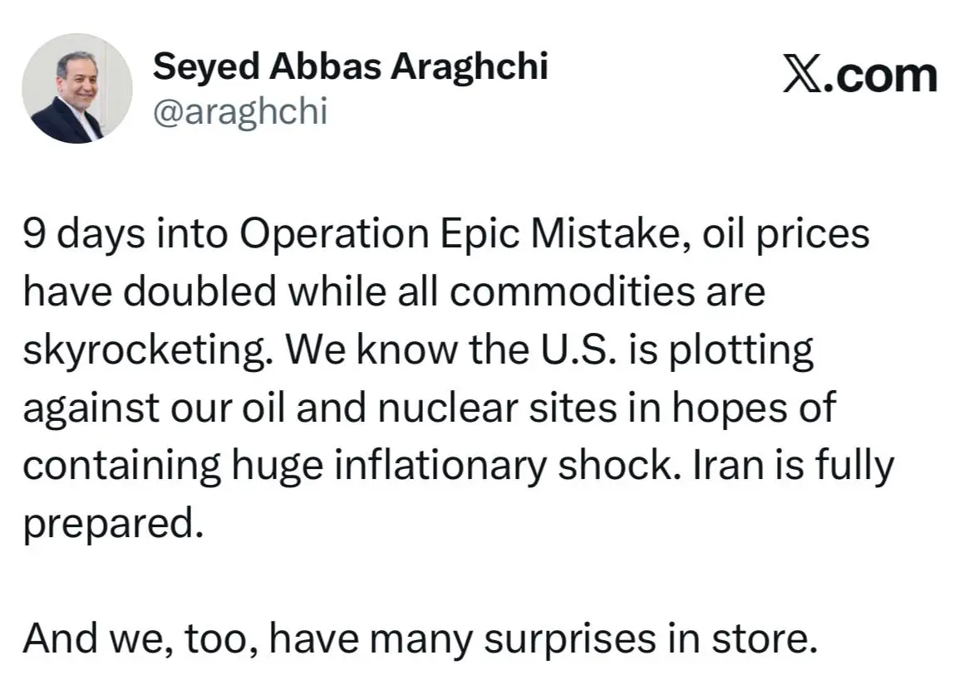The height and width of the screenshot is (699, 979).
Task: Click the Seyed Abbas Araghchi display name
Action: (350, 66)
